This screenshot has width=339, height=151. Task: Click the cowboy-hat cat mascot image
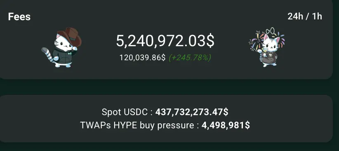pos(61,47)
